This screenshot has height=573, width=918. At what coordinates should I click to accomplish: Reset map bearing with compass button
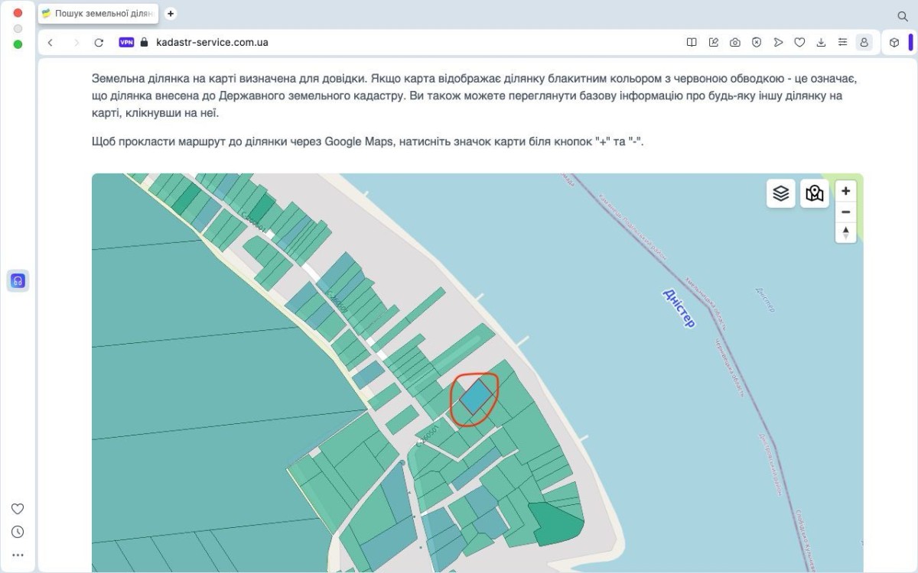pyautogui.click(x=845, y=232)
